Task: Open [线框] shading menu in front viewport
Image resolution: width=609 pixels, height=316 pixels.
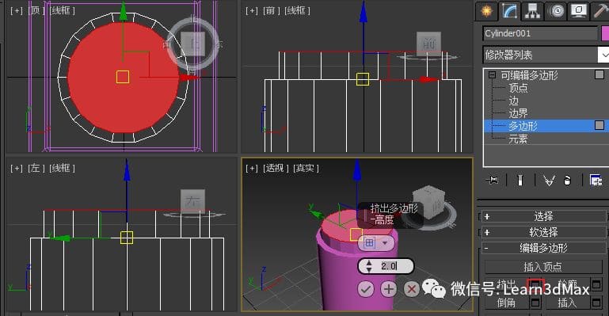Action: tap(298, 10)
